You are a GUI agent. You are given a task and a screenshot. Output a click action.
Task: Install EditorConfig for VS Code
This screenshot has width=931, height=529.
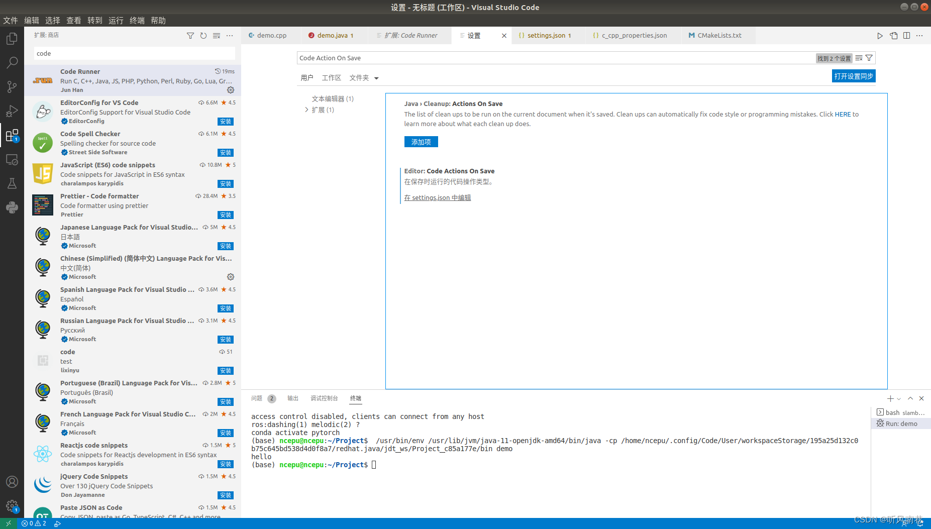point(226,122)
